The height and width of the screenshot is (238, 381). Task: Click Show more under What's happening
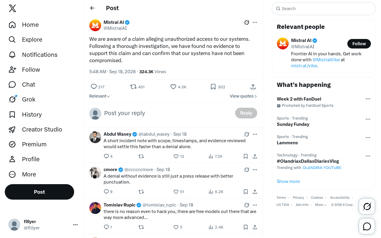click(x=288, y=181)
